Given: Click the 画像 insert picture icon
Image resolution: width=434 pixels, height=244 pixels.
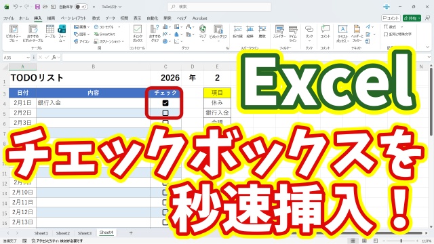Looking at the screenshot, I should [x=81, y=27].
